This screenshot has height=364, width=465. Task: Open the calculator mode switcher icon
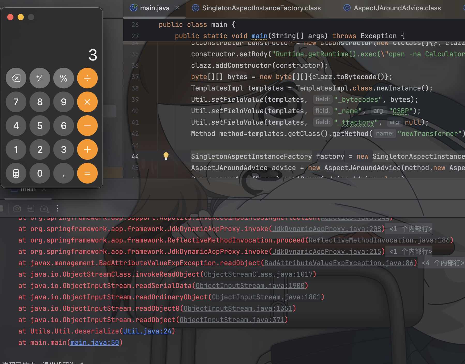16,173
